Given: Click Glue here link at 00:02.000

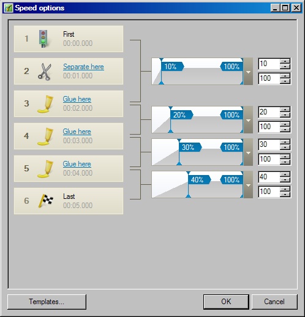Looking at the screenshot, I should 77,99.
